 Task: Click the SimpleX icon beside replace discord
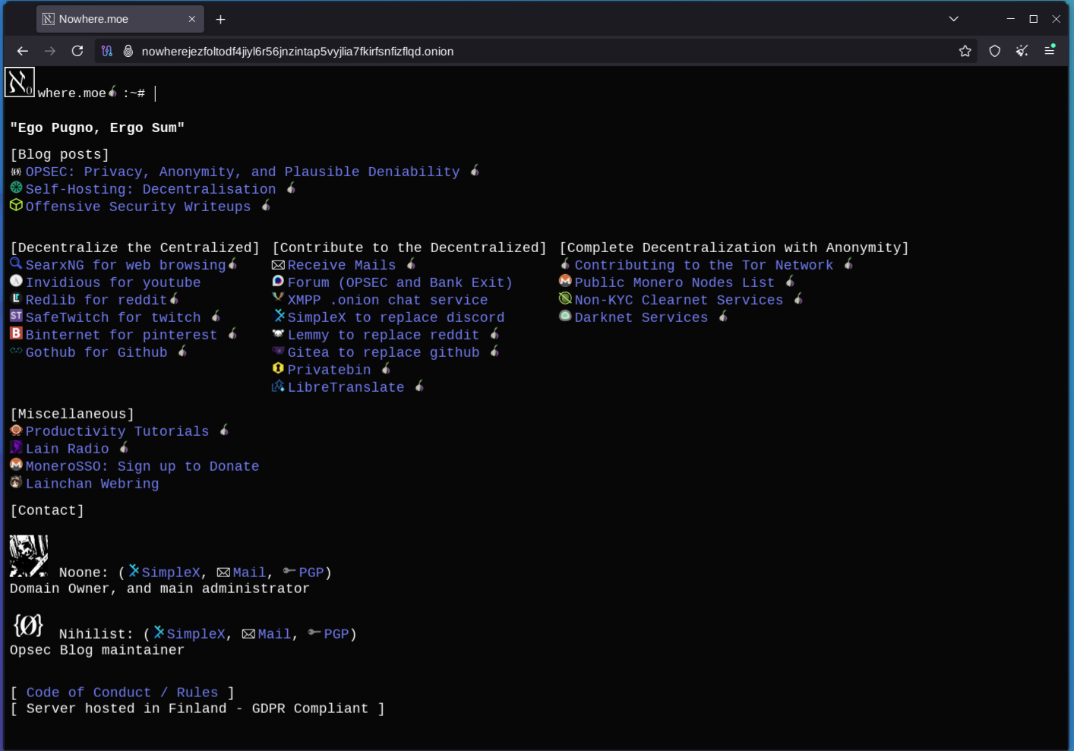(279, 316)
